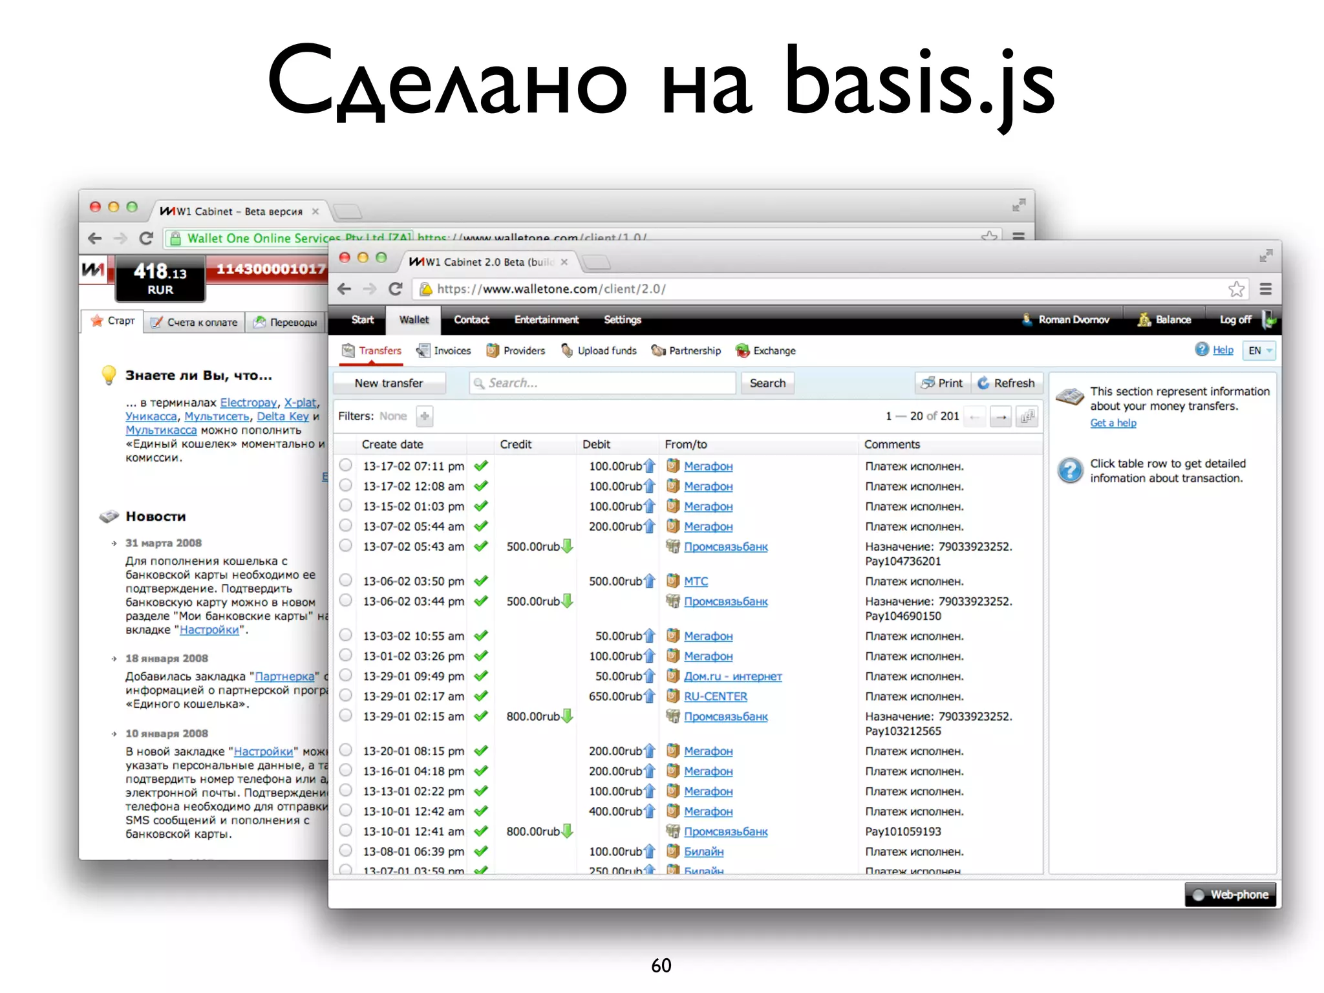Click the New transfer button
This screenshot has width=1324, height=993.
[x=389, y=383]
